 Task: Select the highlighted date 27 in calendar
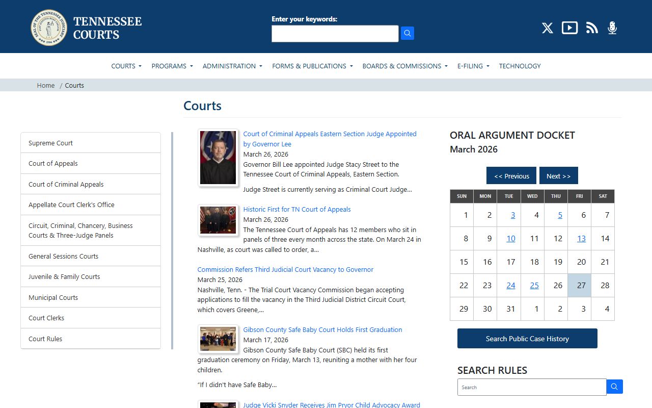coord(580,286)
